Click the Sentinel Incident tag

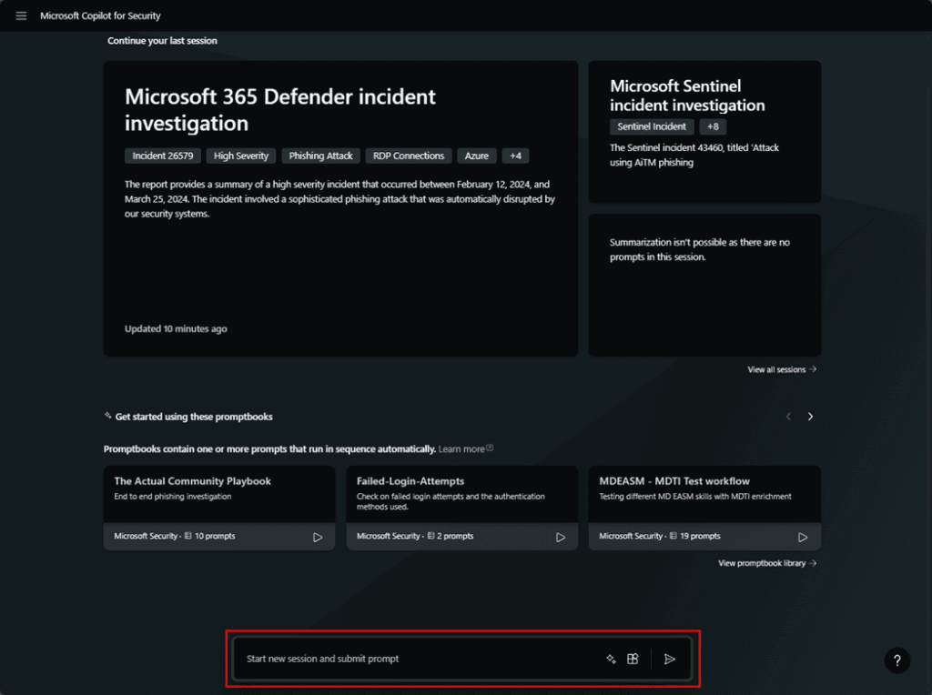pos(652,126)
